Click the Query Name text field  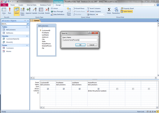[80, 40]
